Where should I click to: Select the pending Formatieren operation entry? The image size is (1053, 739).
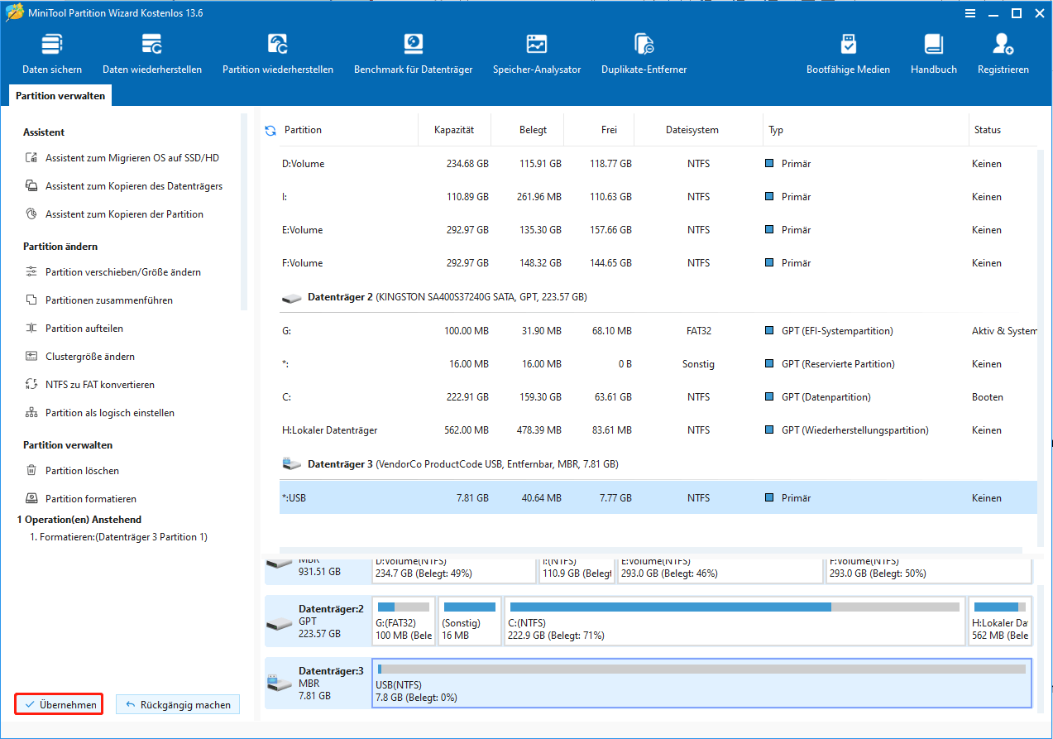[118, 537]
